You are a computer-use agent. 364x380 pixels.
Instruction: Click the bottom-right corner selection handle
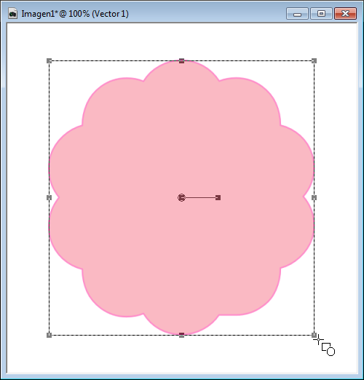[314, 335]
